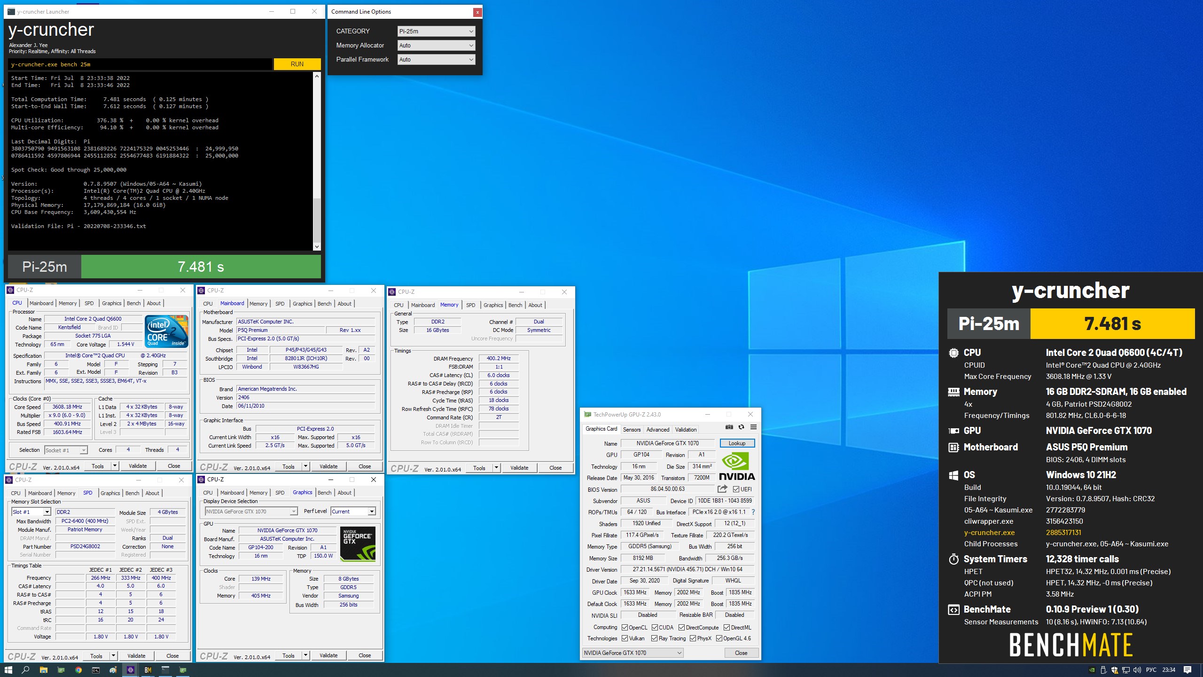Switch to BenchMate via BM taskbar icon
Image resolution: width=1203 pixels, height=677 pixels.
tap(148, 670)
